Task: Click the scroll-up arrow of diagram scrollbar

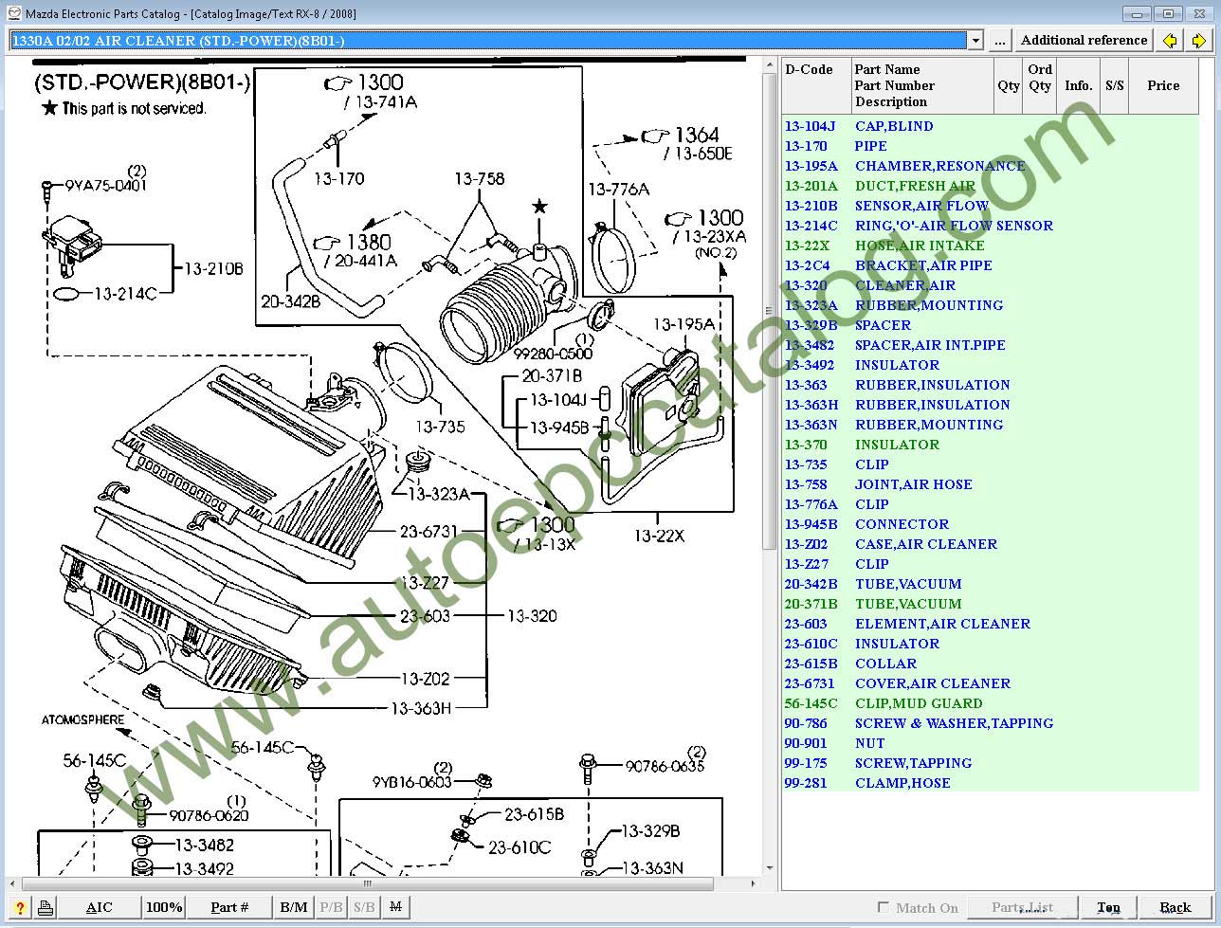Action: coord(769,64)
